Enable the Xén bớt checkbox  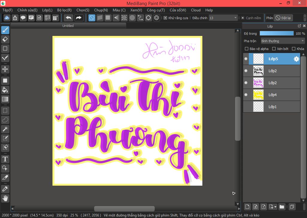click(274, 49)
